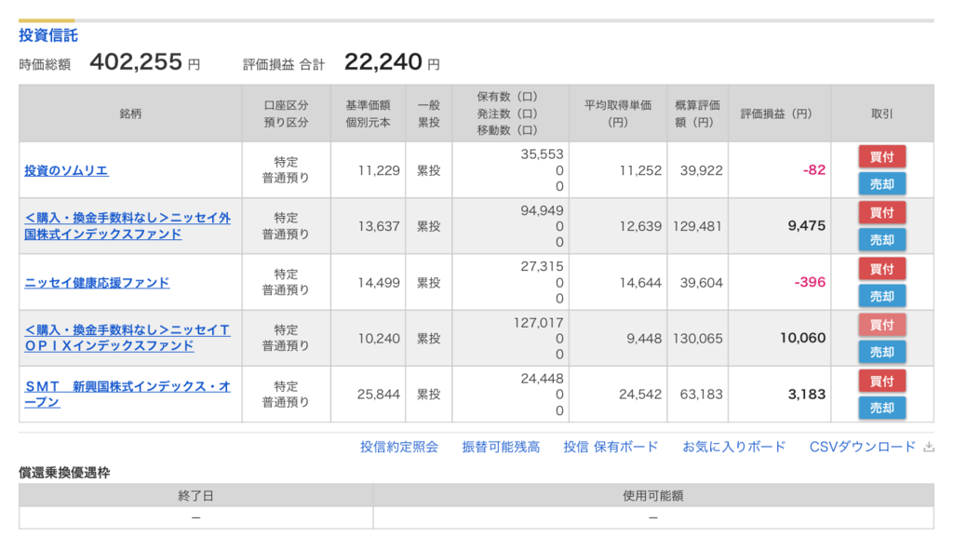
Task: Select the 投資信託 section heading
Action: click(48, 35)
